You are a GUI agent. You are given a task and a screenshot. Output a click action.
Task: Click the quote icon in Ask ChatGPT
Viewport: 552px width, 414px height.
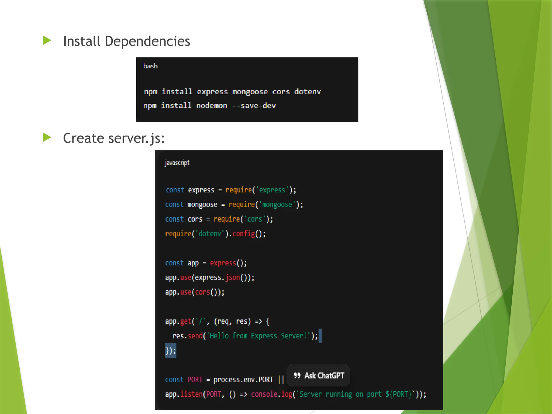(x=297, y=375)
